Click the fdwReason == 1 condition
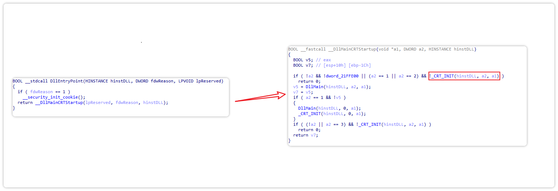Screen dimensions: 558x191 pyautogui.click(x=48, y=92)
